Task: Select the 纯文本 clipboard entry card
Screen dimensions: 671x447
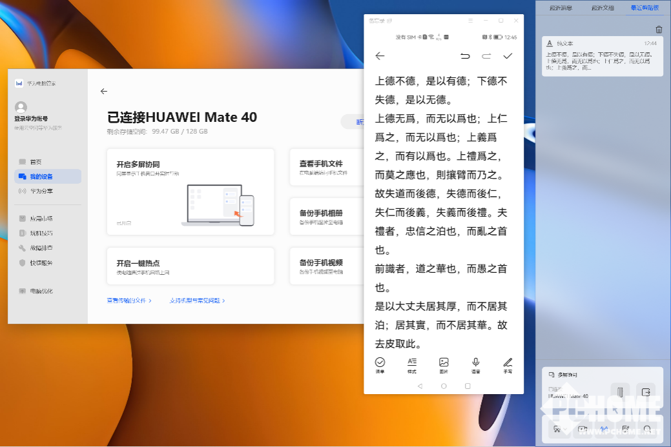Action: point(602,56)
